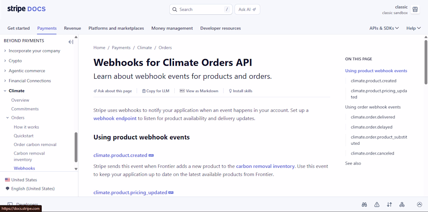Viewport: 428px width, 212px height.
Task: Open the Money management tab
Action: (x=172, y=28)
